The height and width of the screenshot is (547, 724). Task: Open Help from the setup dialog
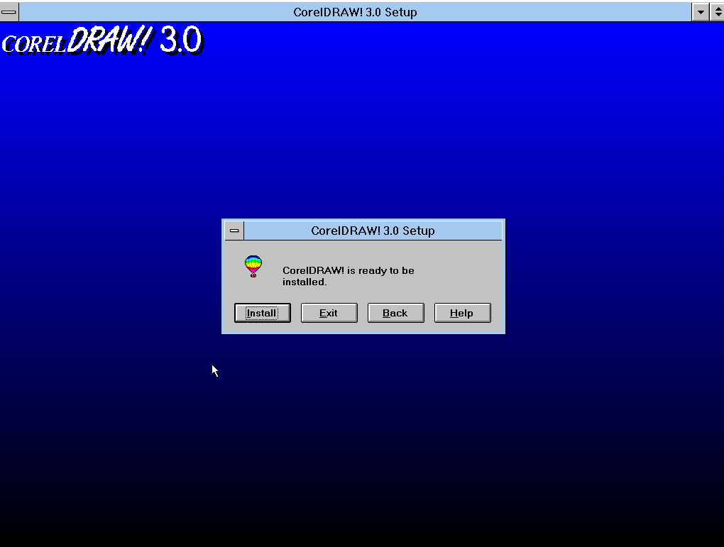pos(462,312)
